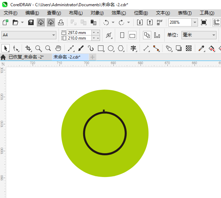Screen dimensions: 221x198
Task: Click the cloud download icon
Action: [41, 22]
